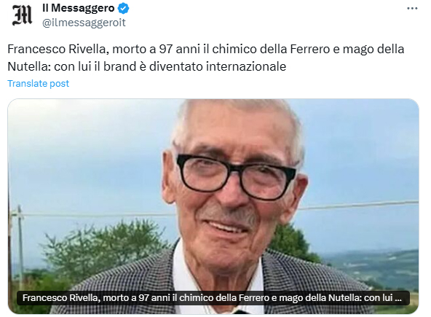Click the black headline caption bar on the photo

pyautogui.click(x=213, y=298)
